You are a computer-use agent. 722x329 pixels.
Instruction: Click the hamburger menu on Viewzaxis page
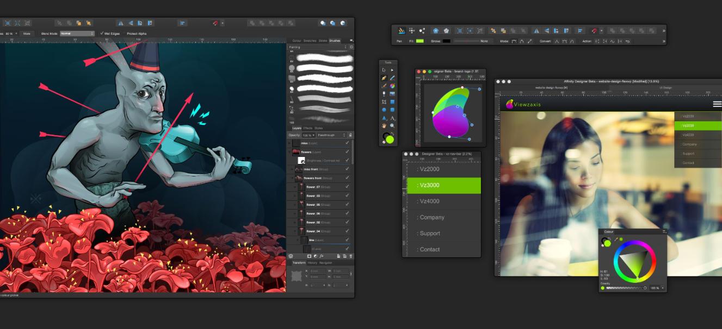point(717,104)
